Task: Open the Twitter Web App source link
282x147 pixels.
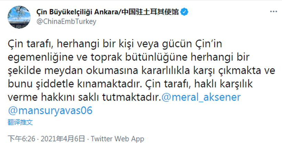Action: click(x=117, y=139)
